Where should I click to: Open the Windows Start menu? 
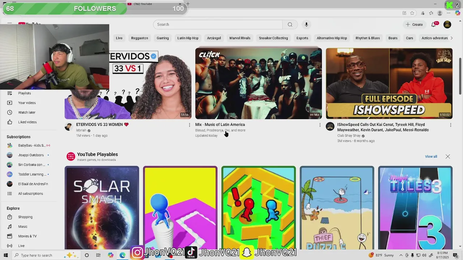pyautogui.click(x=5, y=255)
